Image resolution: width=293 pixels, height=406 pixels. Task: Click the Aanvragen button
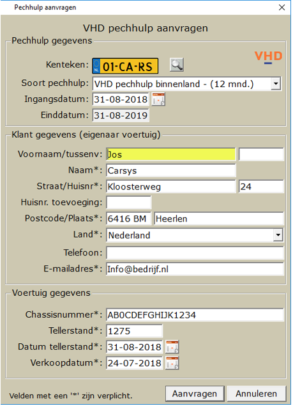pyautogui.click(x=195, y=394)
